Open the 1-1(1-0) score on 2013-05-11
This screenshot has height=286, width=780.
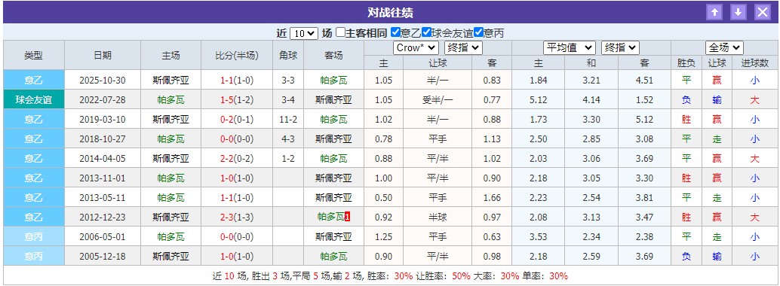(x=237, y=198)
